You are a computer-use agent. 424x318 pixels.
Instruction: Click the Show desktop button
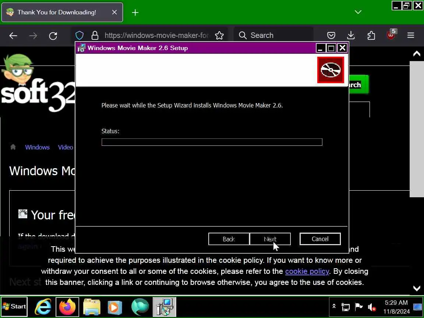pos(418,307)
